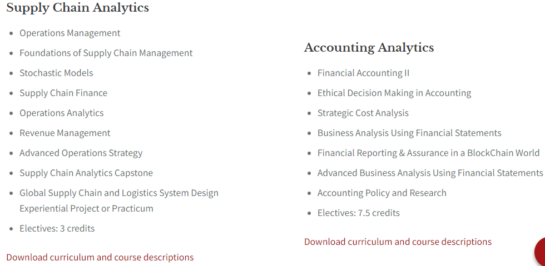Click Ethical Decision Making in Accounting
Viewport: 545px width, 266px height.
pyautogui.click(x=394, y=93)
